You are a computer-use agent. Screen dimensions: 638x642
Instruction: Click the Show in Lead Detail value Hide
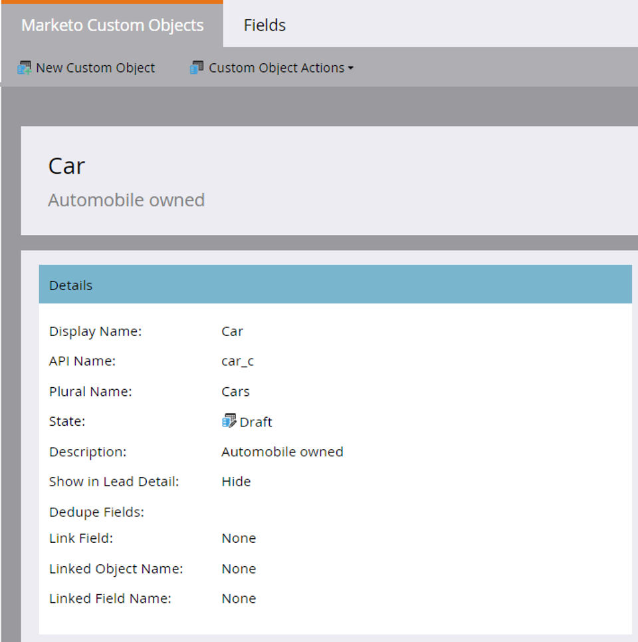pyautogui.click(x=236, y=482)
